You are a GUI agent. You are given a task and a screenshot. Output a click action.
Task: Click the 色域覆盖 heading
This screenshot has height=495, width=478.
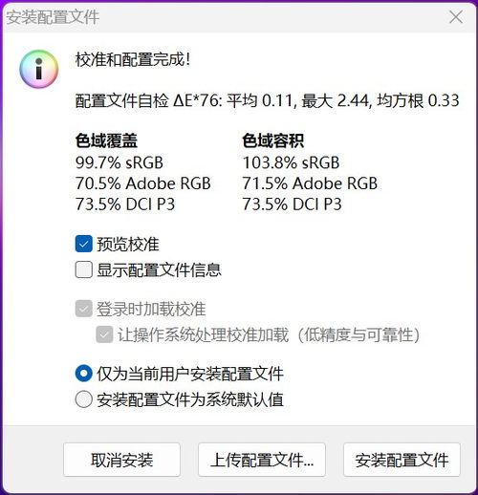(x=106, y=140)
